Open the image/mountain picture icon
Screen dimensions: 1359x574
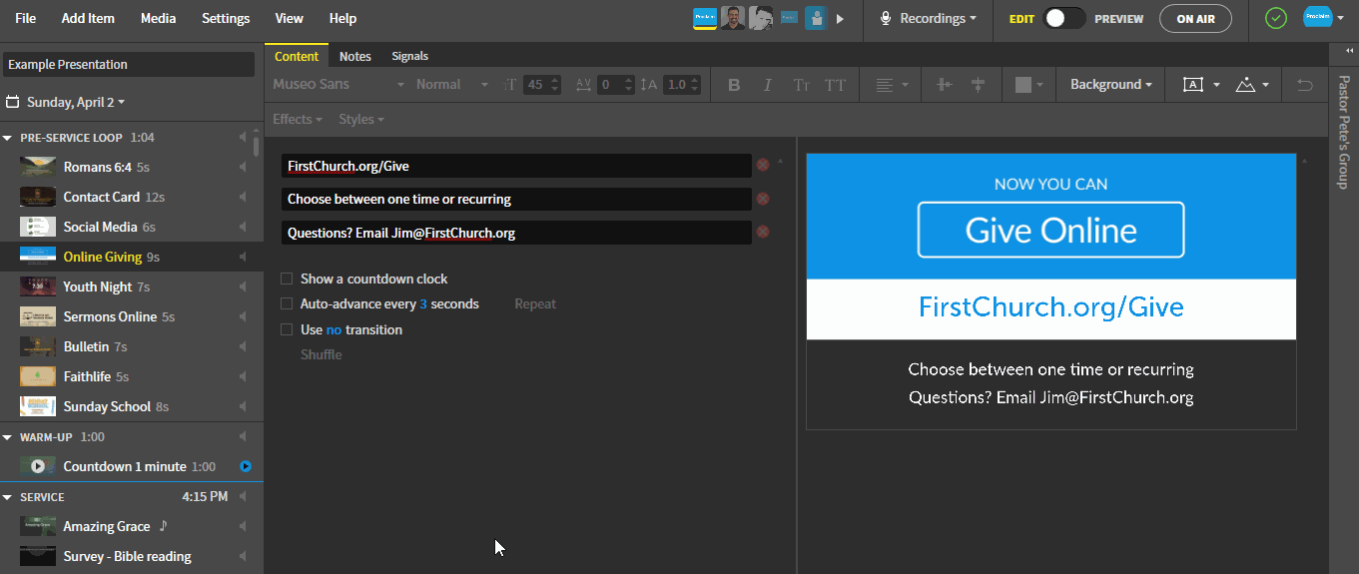(x=1245, y=85)
